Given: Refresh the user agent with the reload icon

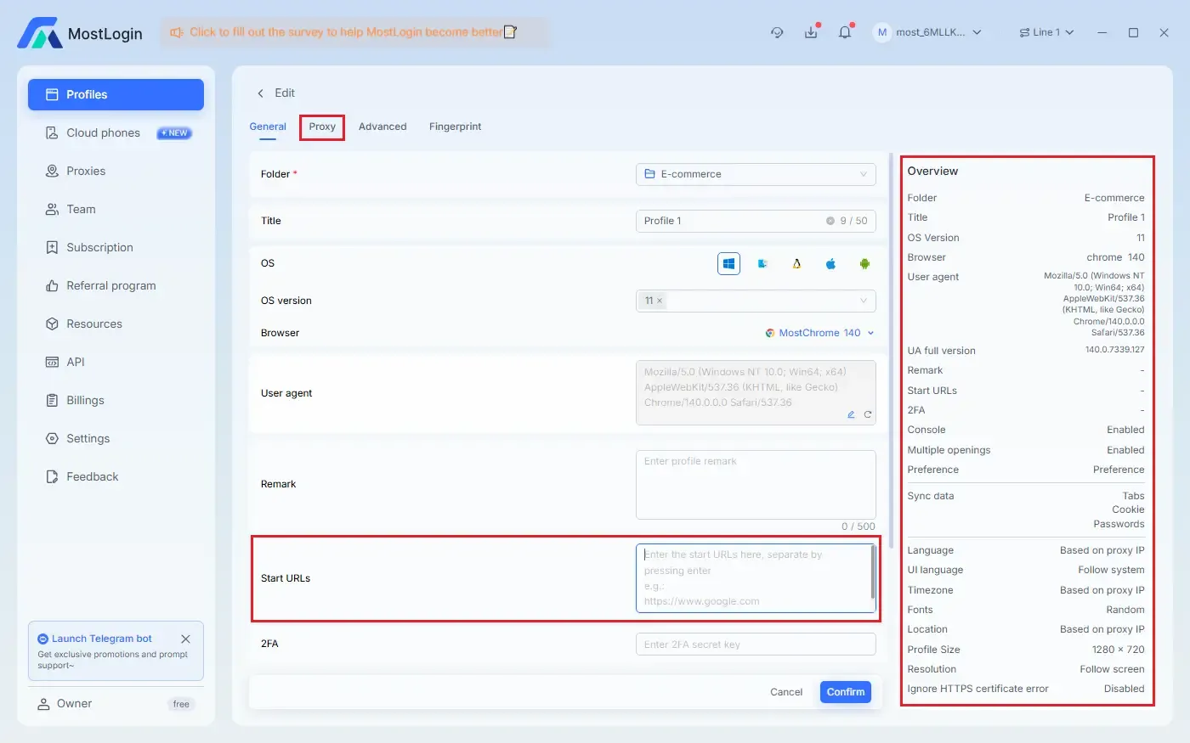Looking at the screenshot, I should pyautogui.click(x=867, y=414).
